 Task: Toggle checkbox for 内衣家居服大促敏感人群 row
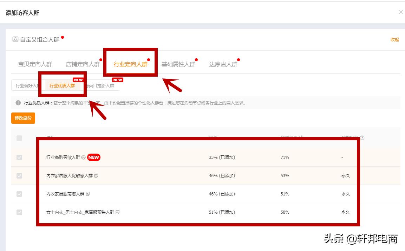tap(19, 176)
